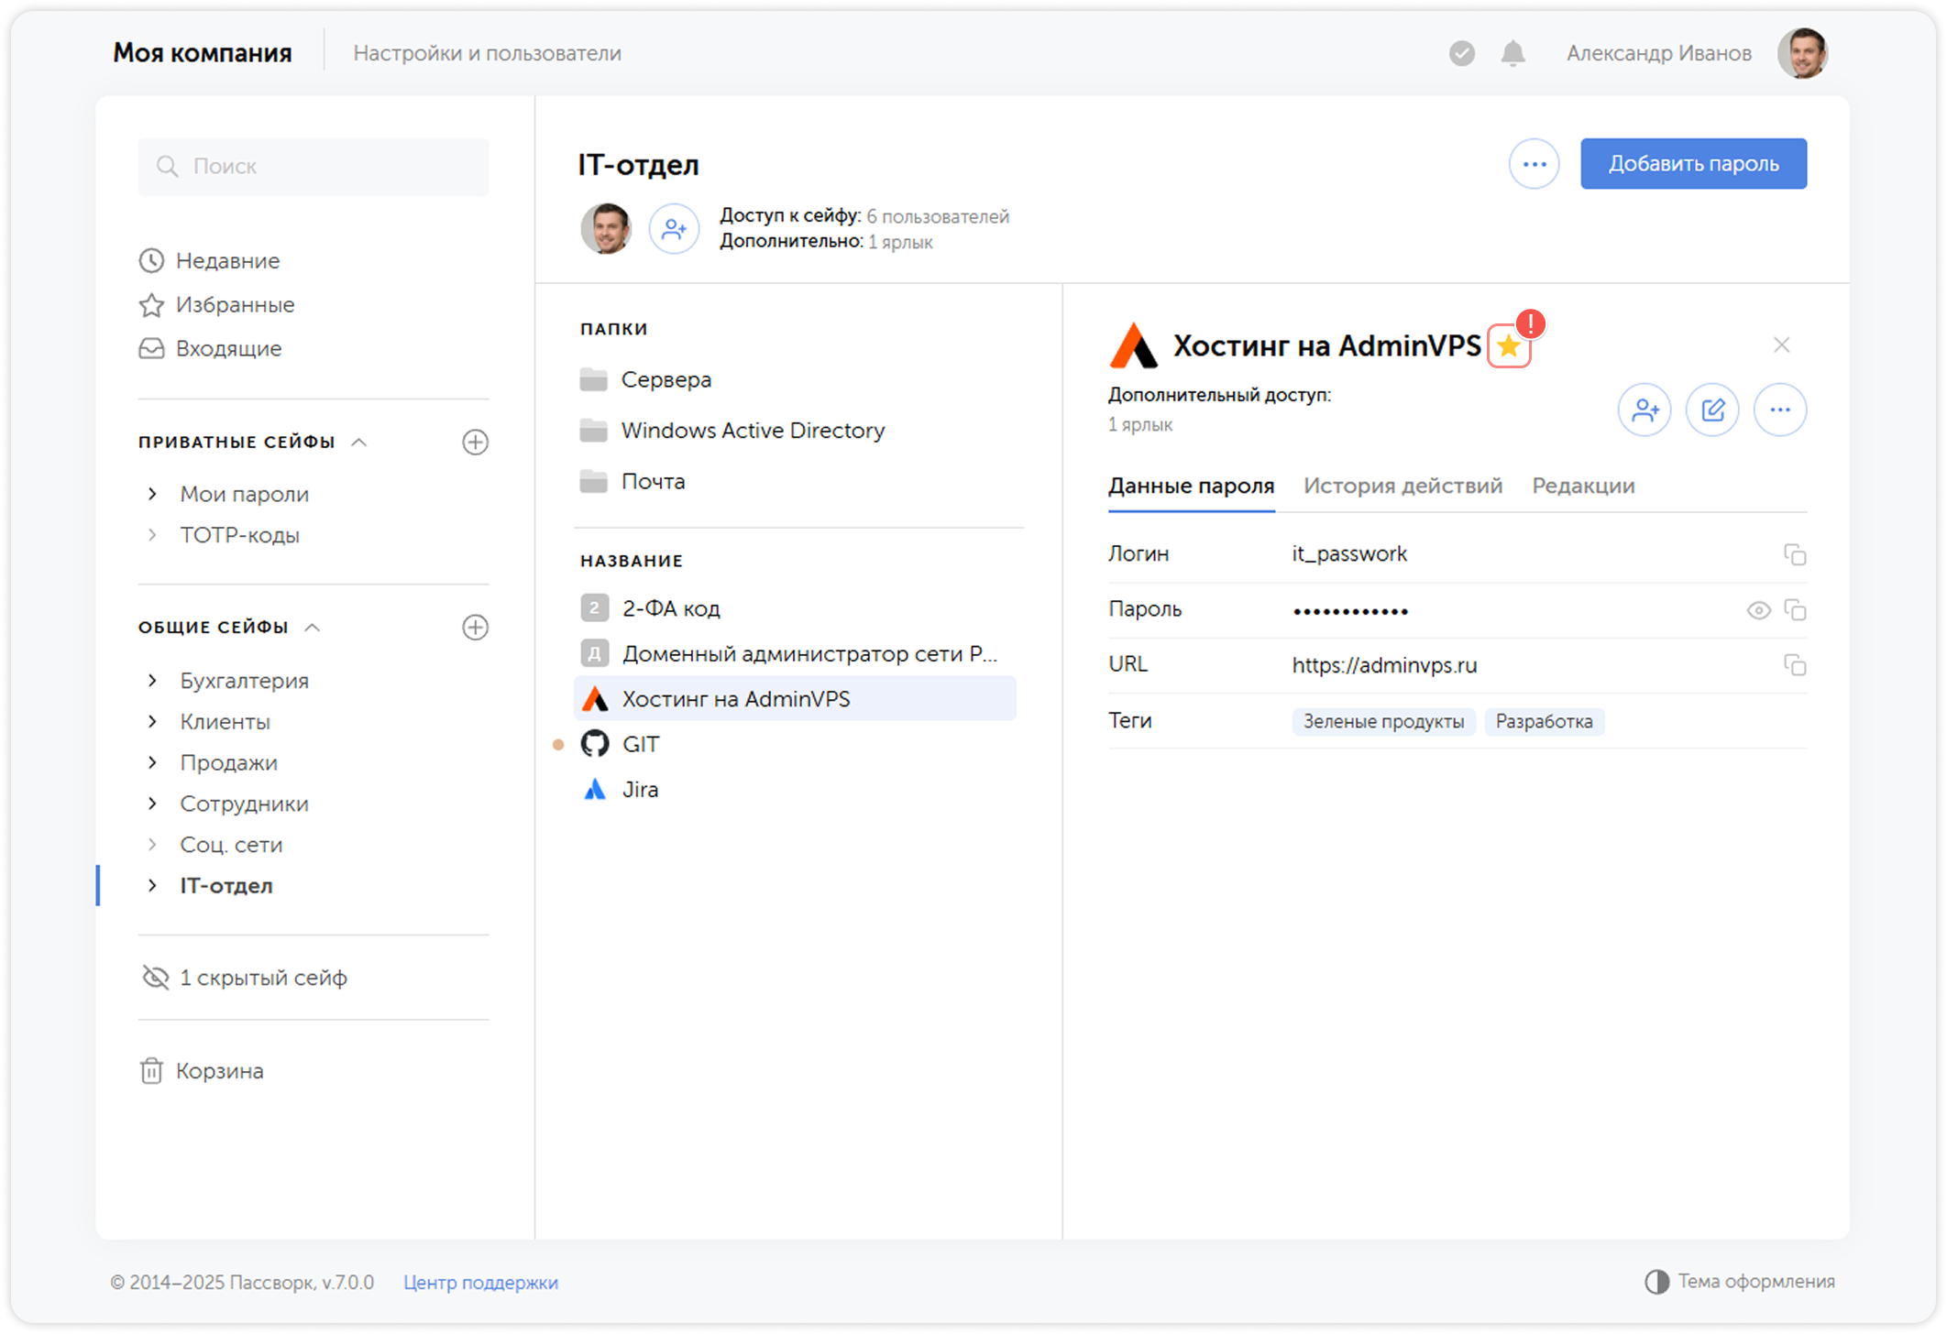The height and width of the screenshot is (1334, 1947).
Task: Expand TOTP-коды vault
Action: (153, 535)
